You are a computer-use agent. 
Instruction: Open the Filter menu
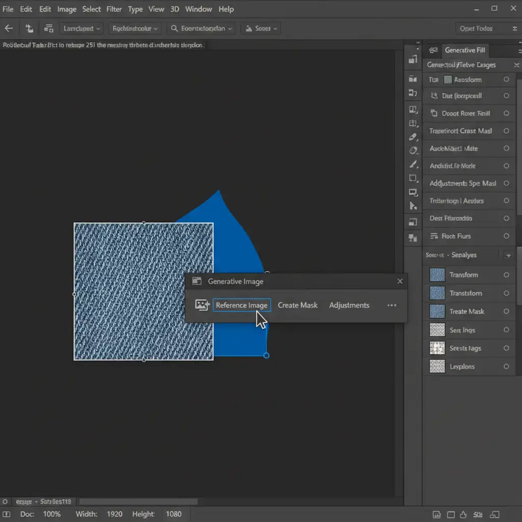coord(114,9)
